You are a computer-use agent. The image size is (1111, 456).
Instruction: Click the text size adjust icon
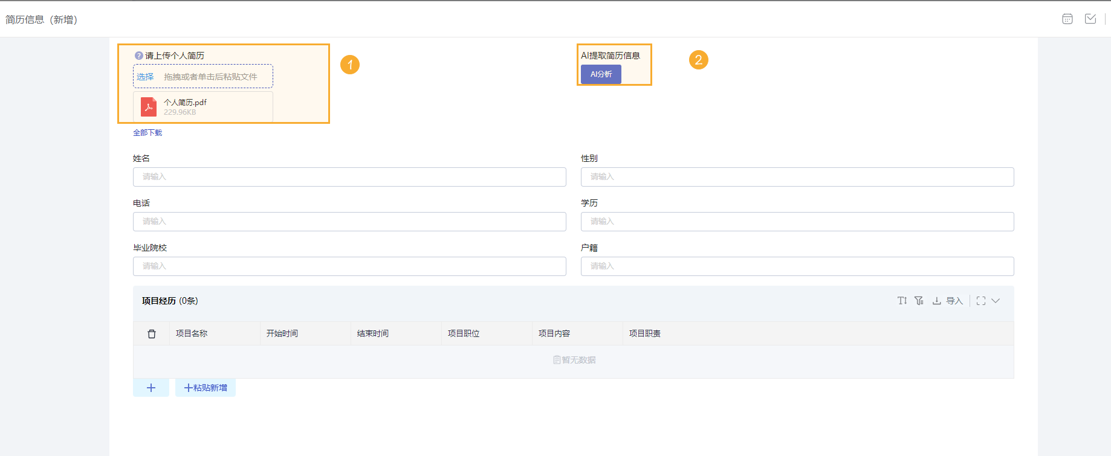point(902,301)
